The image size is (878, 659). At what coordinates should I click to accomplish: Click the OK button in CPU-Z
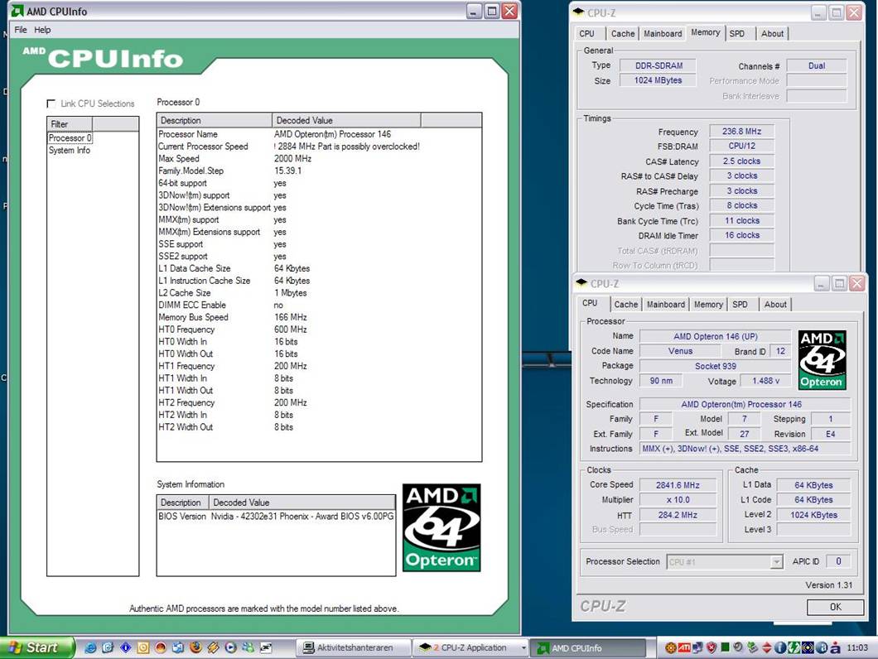(835, 607)
